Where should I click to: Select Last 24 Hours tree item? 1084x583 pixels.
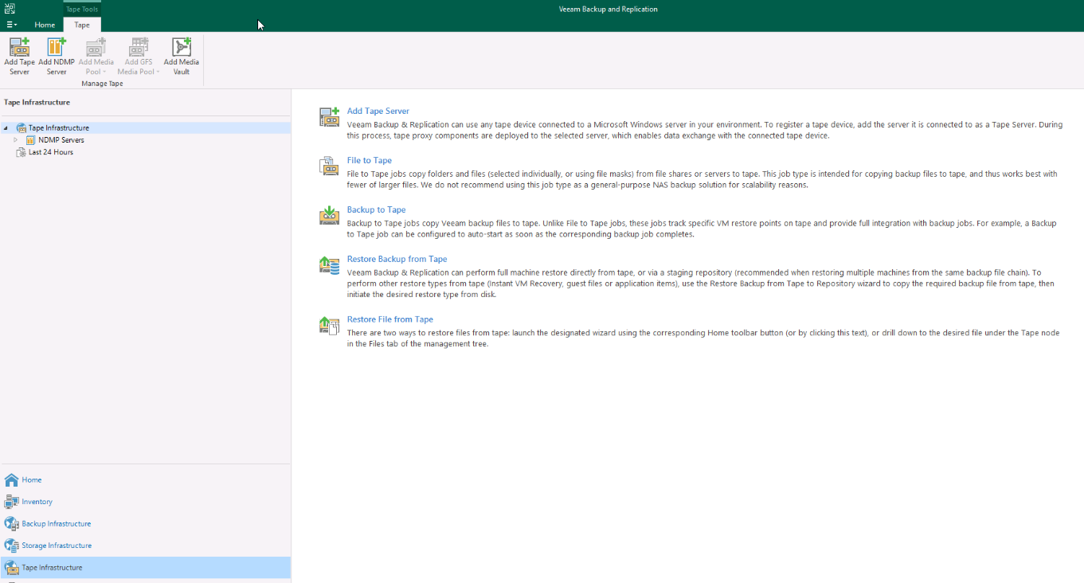point(50,152)
